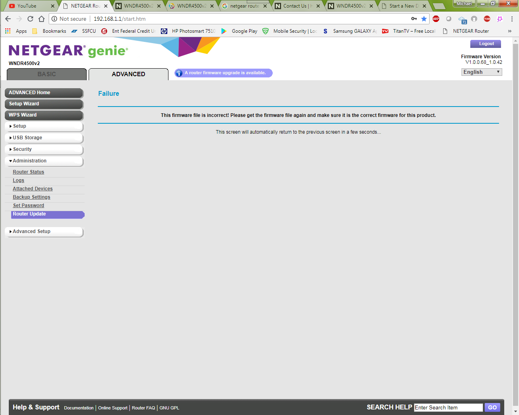This screenshot has width=519, height=415.
Task: Switch to the netgear router Google tab
Action: point(244,6)
